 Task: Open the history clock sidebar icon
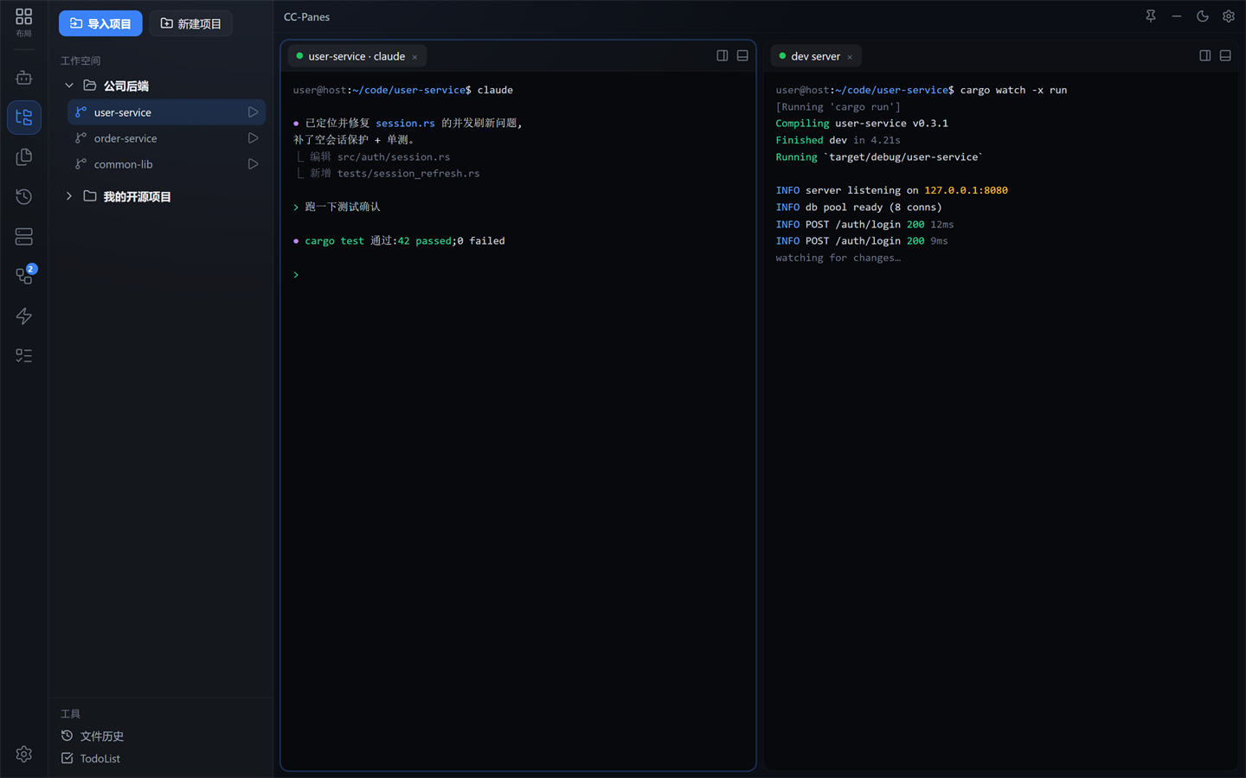point(23,196)
